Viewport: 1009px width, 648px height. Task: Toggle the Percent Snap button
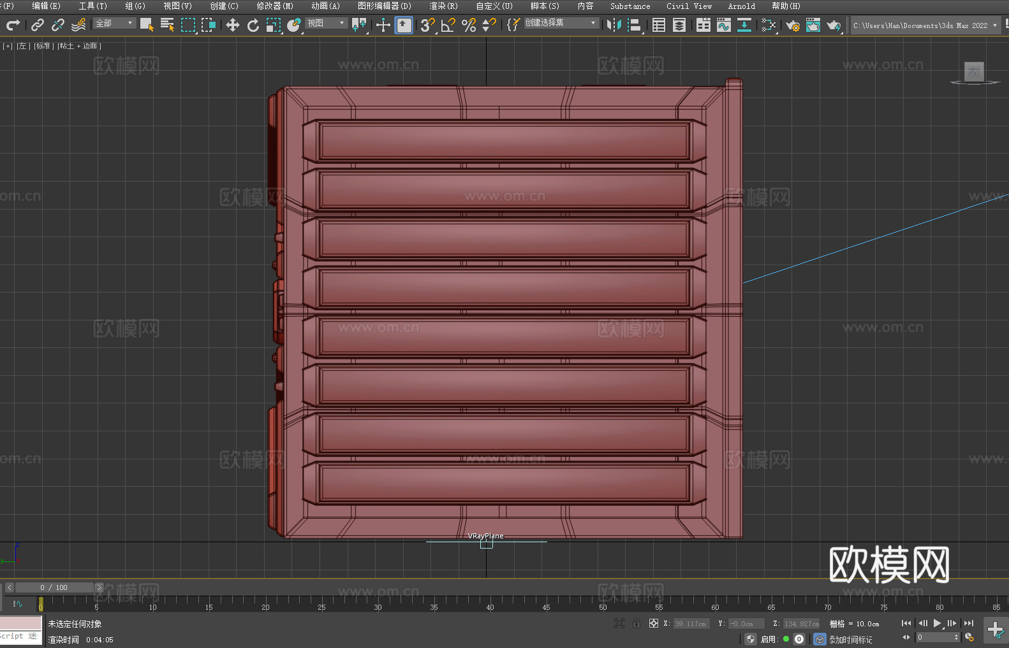[x=469, y=25]
